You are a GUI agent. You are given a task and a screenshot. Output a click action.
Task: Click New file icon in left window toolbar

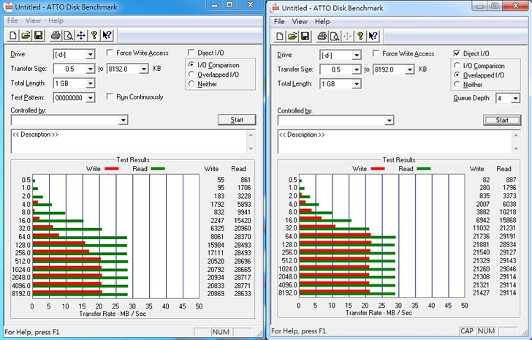14,35
